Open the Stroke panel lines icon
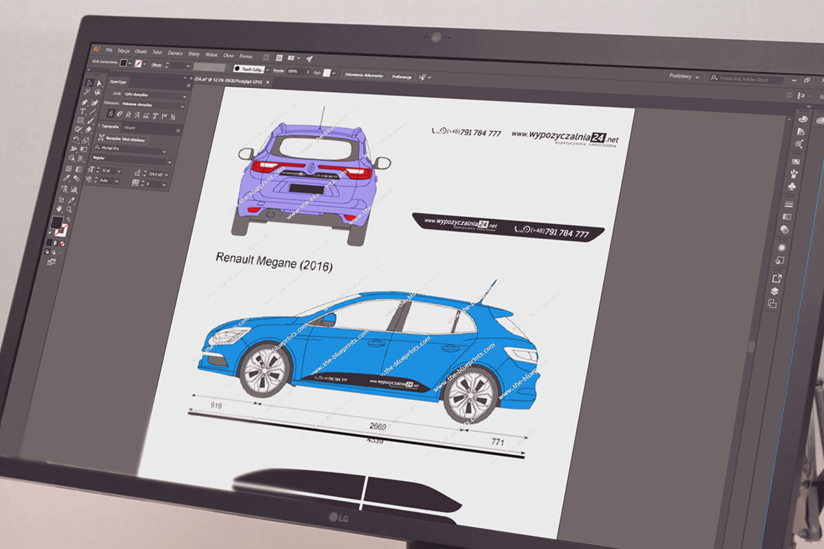 [790, 205]
